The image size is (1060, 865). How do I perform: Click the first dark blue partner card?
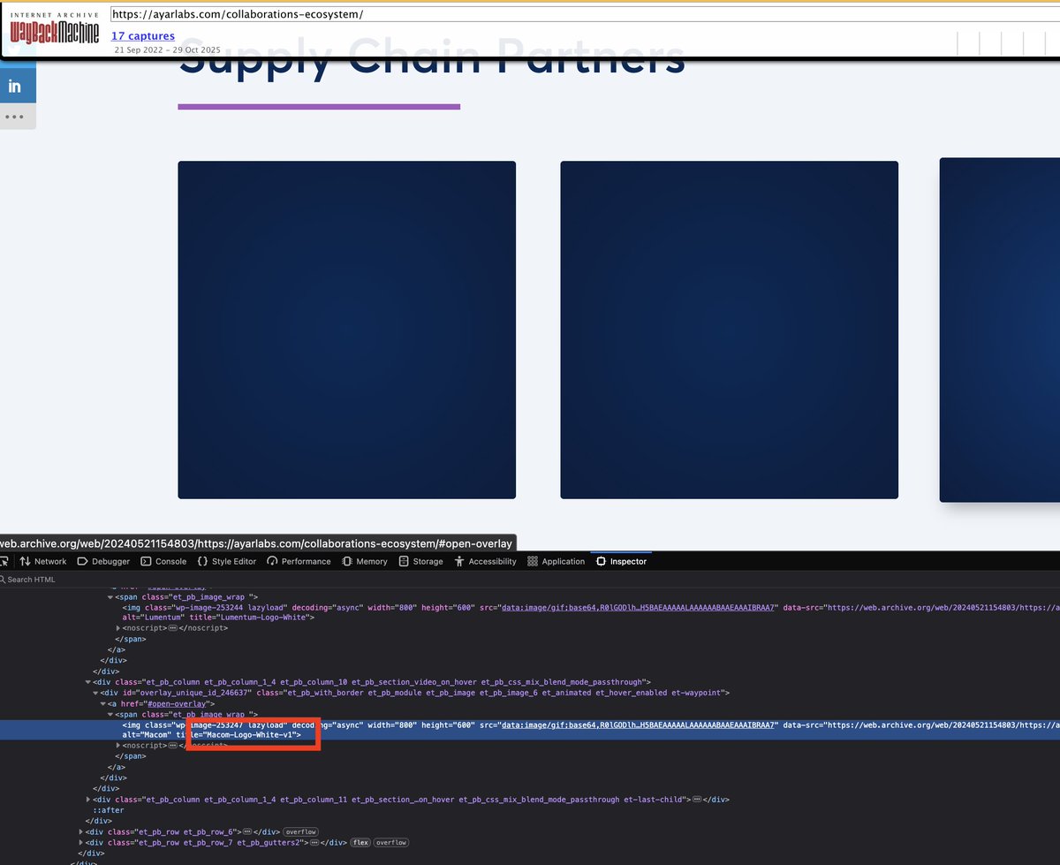(346, 330)
